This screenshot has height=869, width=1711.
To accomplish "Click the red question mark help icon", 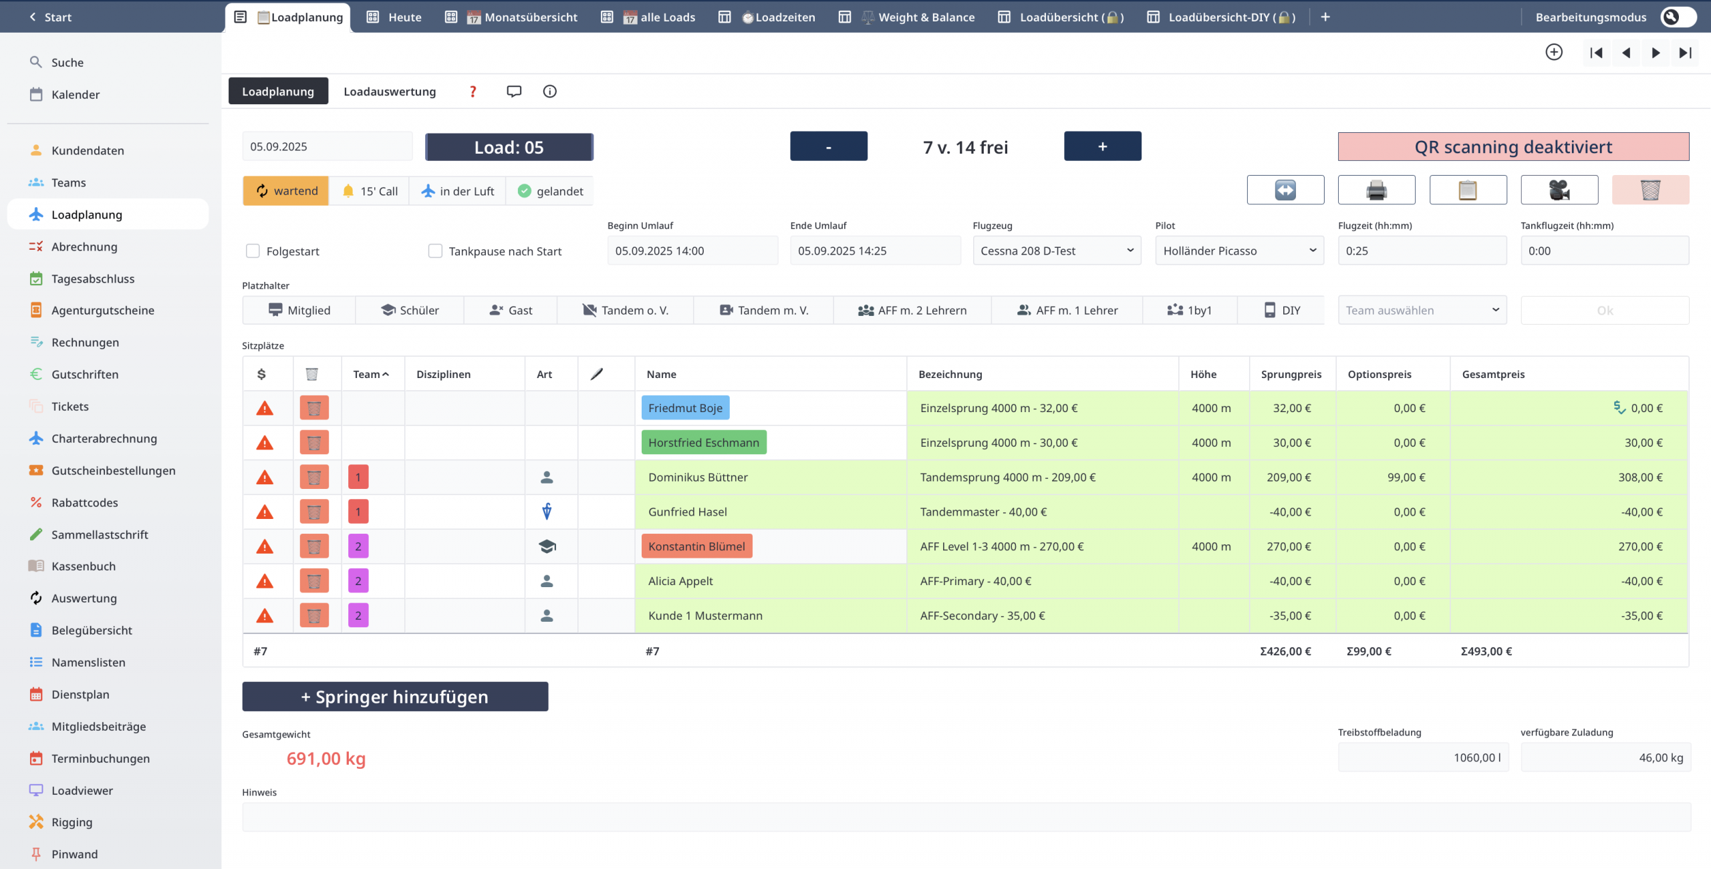I will (x=473, y=92).
